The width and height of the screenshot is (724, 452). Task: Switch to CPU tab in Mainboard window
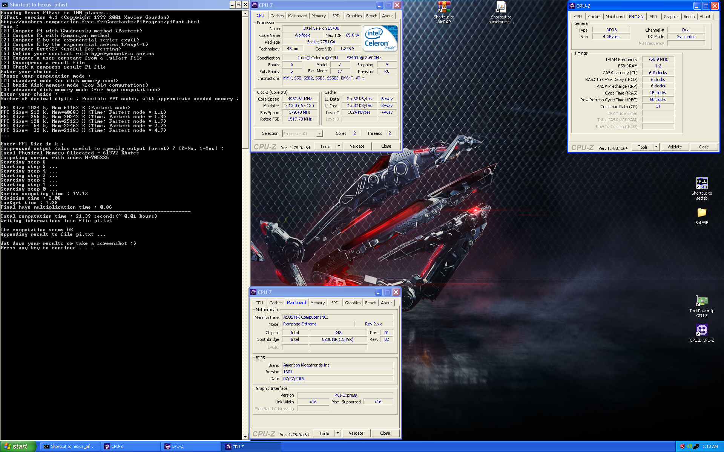coord(259,303)
